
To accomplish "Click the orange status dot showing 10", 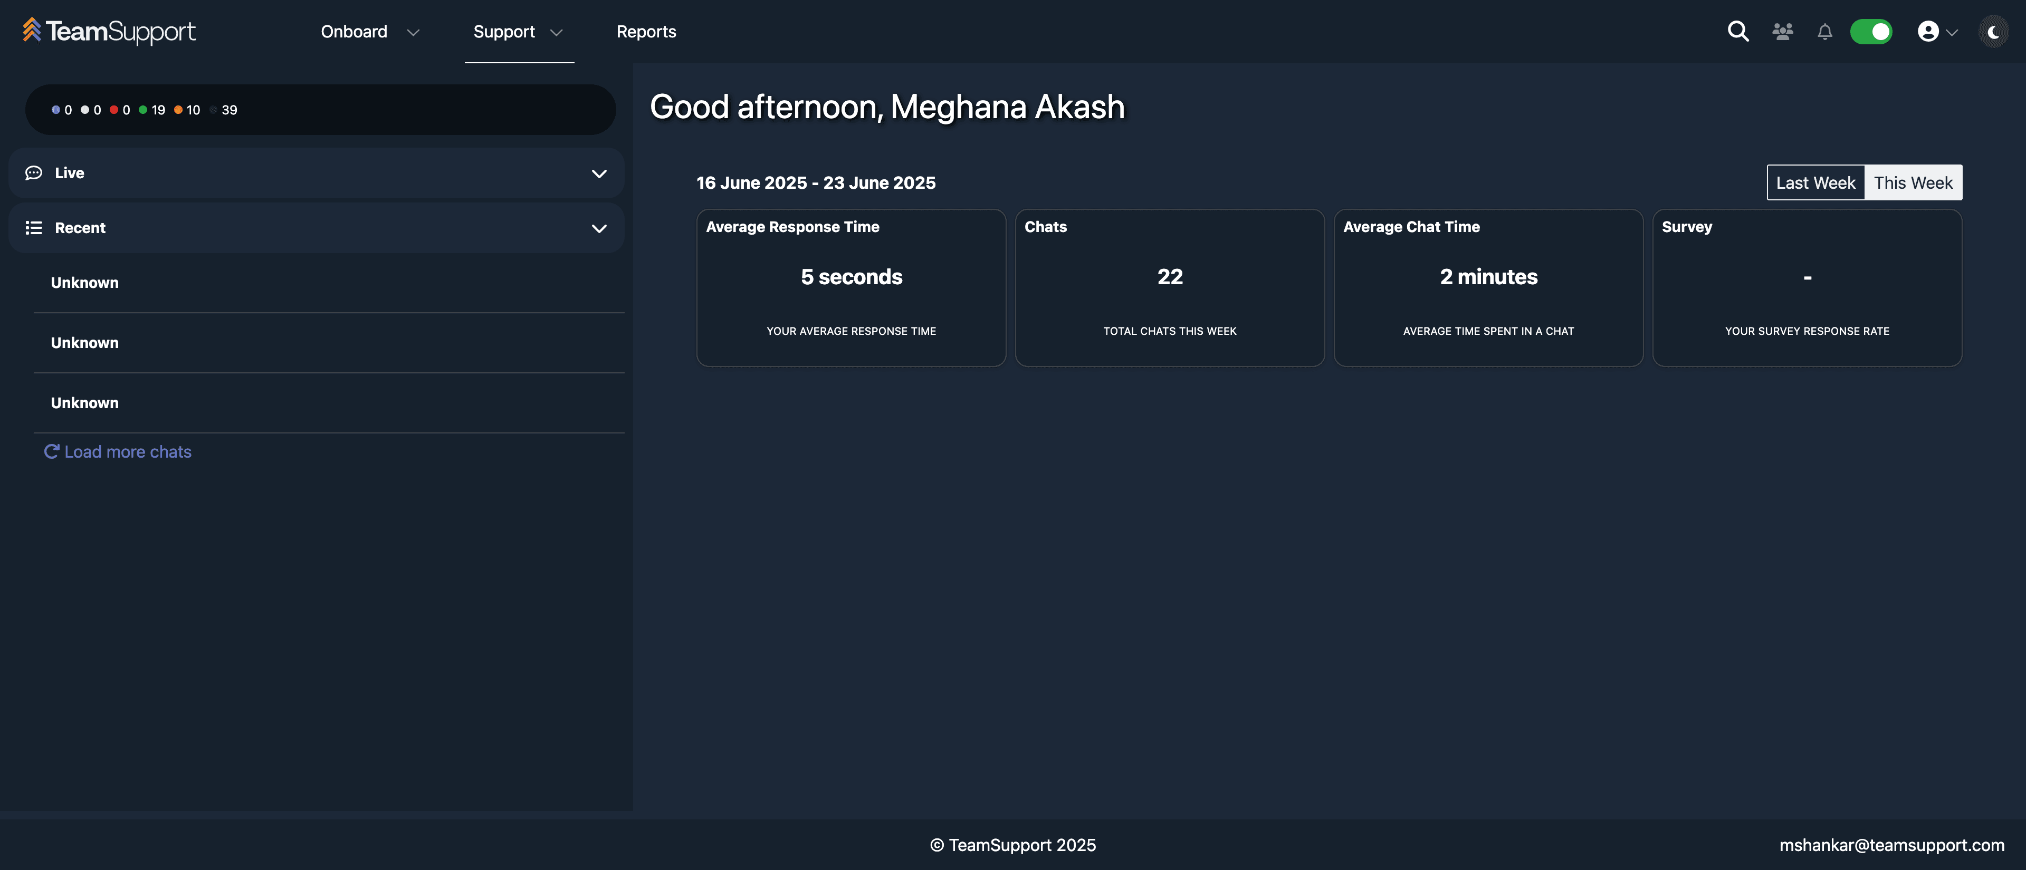I will 178,110.
